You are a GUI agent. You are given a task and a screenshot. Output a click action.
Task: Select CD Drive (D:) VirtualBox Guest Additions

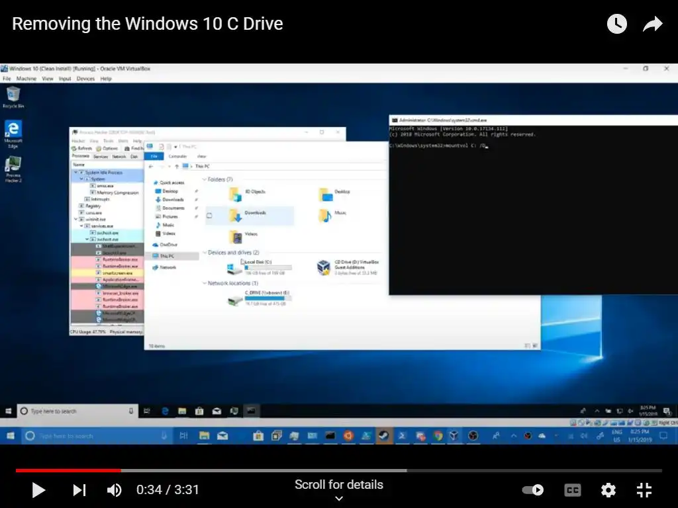coord(348,267)
